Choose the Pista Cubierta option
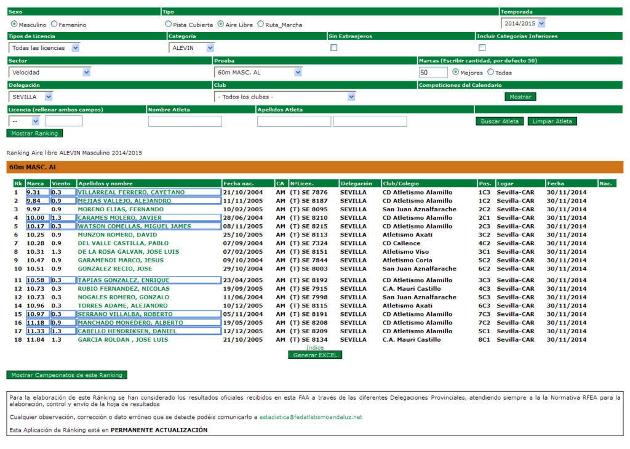 (169, 25)
